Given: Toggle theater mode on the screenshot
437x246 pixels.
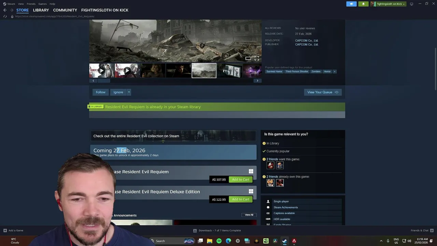Looking at the screenshot, I should point(248,58).
